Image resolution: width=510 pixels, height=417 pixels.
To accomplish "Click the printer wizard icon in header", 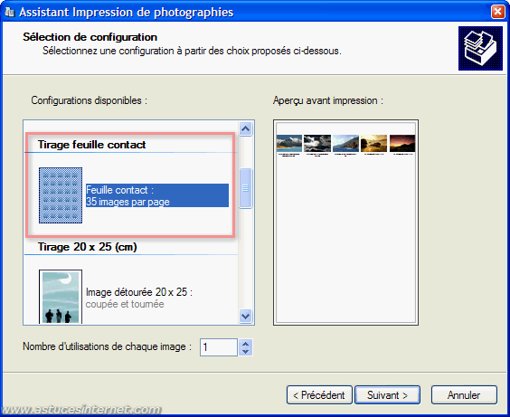I will [480, 49].
